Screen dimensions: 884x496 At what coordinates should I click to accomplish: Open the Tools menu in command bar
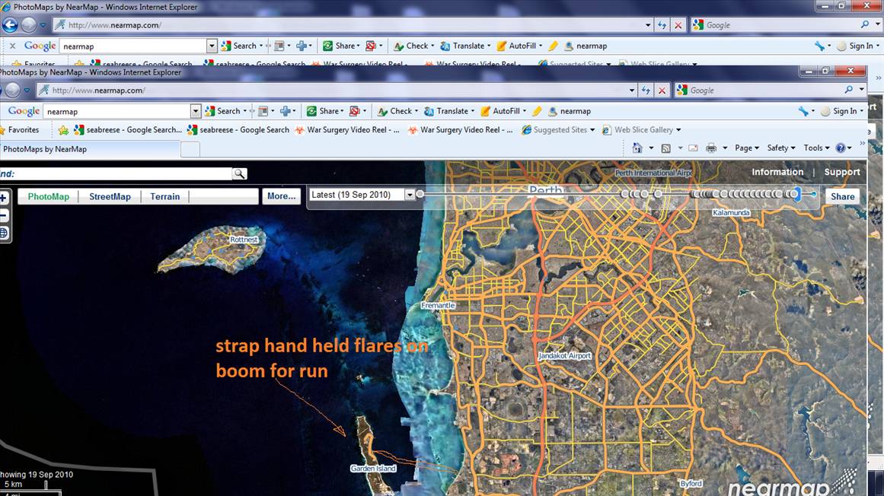point(816,148)
